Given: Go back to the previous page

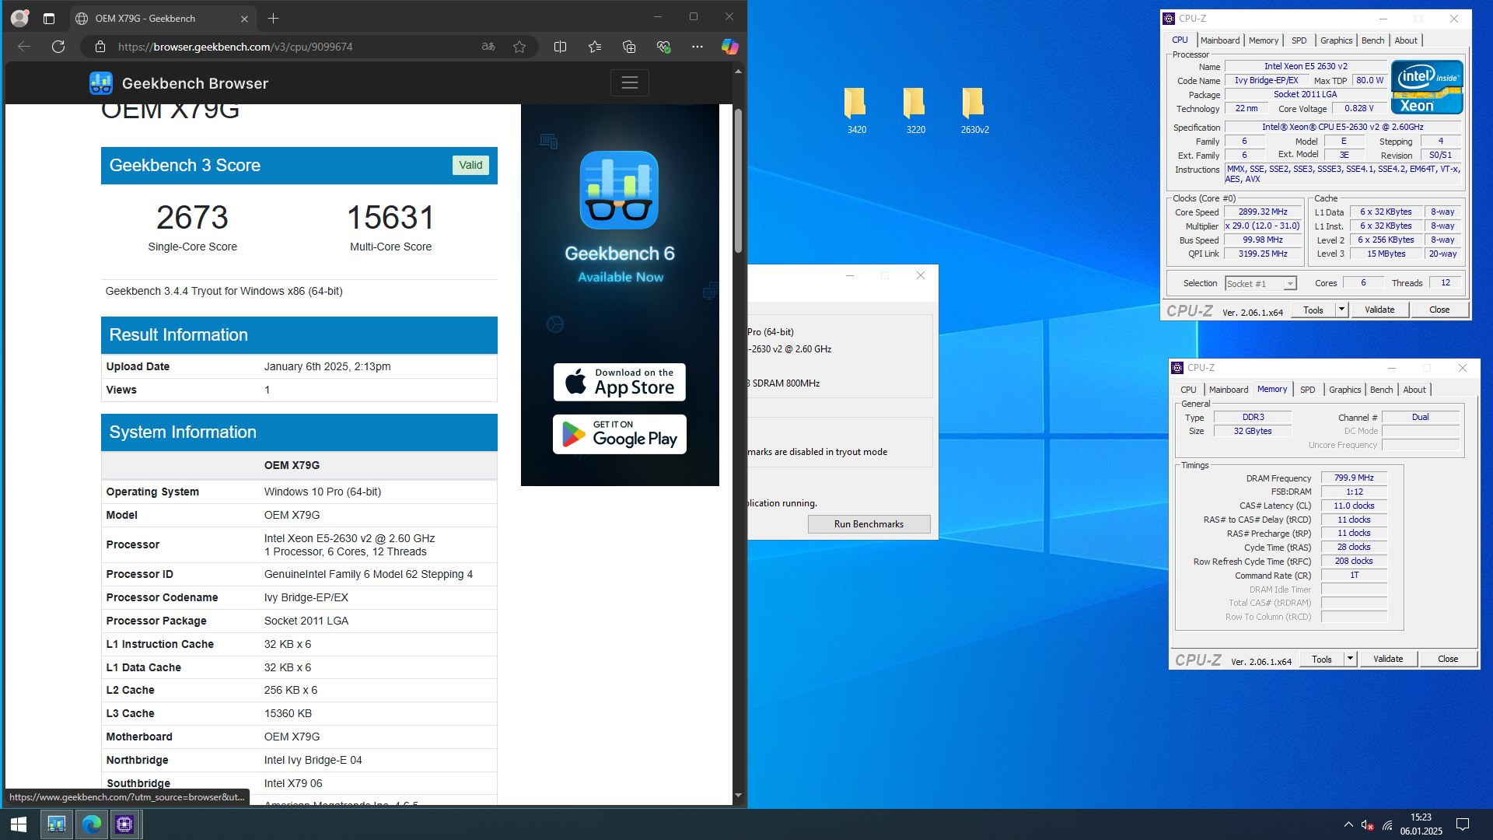Looking at the screenshot, I should pos(24,47).
